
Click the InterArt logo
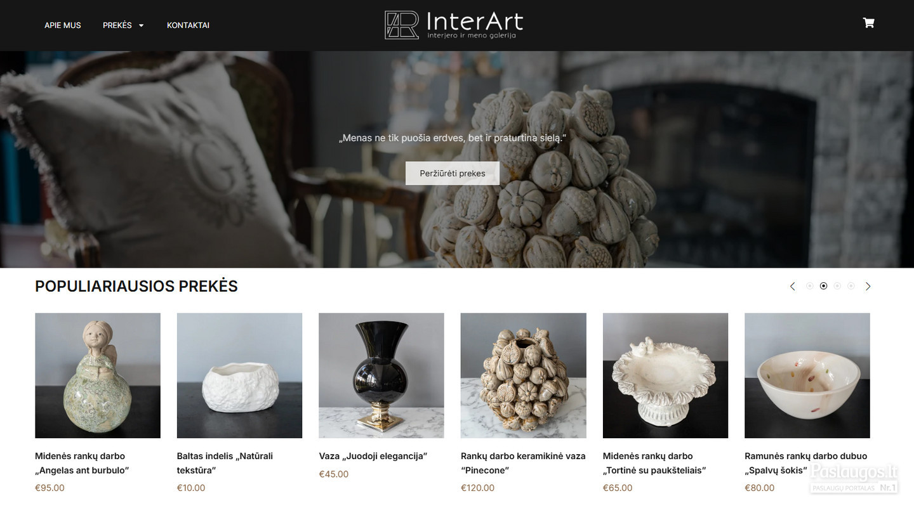click(454, 25)
